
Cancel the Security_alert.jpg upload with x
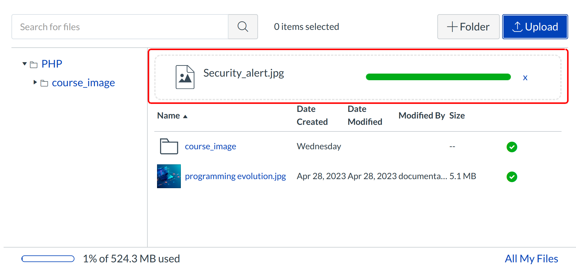pyautogui.click(x=525, y=78)
